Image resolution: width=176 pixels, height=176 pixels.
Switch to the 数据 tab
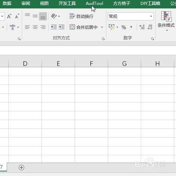click(x=7, y=4)
